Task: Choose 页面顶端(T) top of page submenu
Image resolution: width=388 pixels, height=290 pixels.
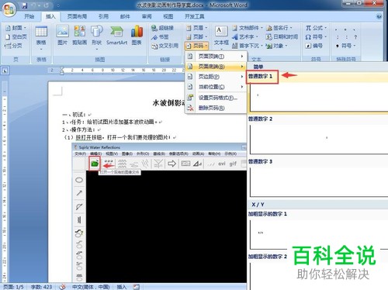Action: [x=216, y=56]
